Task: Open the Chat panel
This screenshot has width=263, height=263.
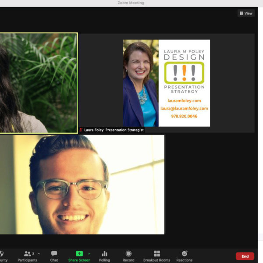Action: pos(54,256)
